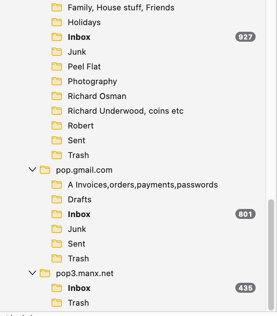The image size is (277, 316).
Task: Click the Drafts folder icon under pop.gmail.com
Action: click(56, 199)
